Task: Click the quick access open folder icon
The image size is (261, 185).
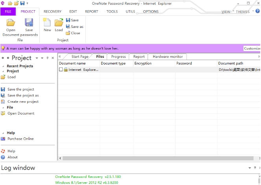Action: pyautogui.click(x=16, y=3)
